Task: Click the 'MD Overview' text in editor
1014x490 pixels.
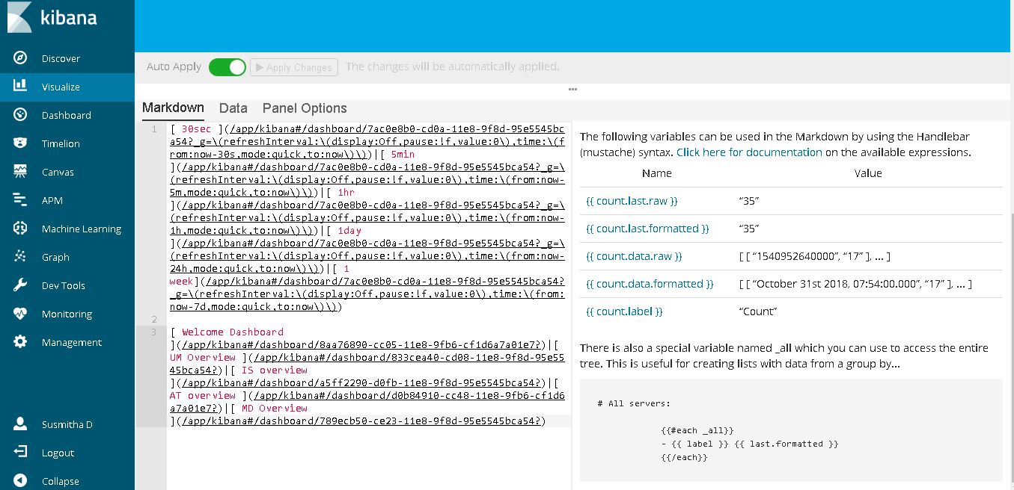Action: 275,408
